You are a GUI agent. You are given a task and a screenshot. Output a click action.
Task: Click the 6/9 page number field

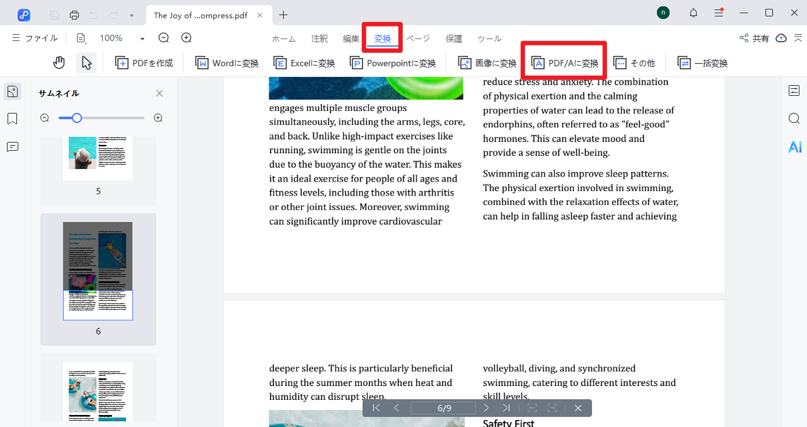[x=443, y=408]
